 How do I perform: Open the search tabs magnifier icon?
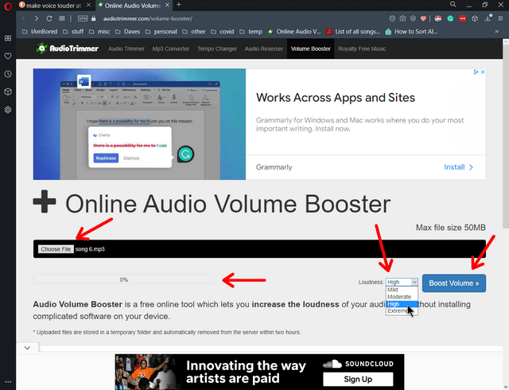[x=453, y=5]
